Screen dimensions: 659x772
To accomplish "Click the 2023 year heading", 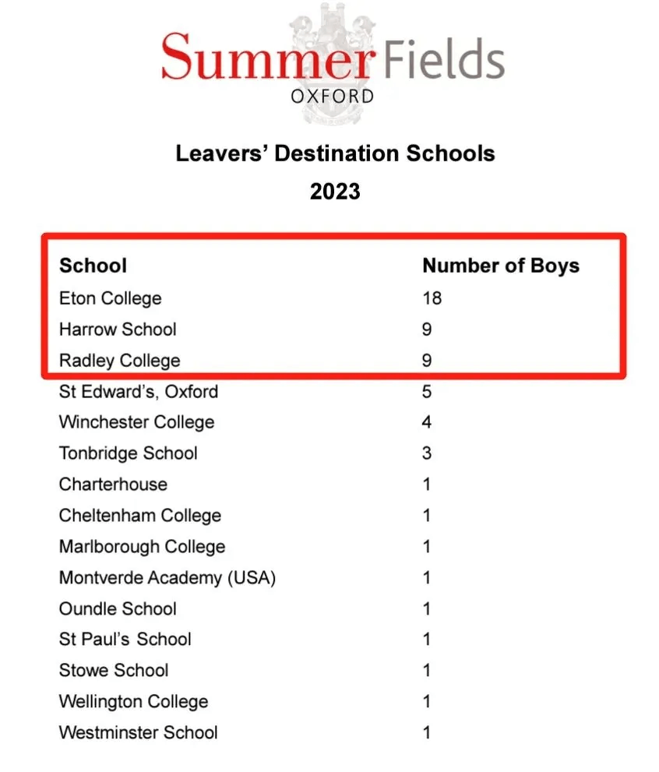I will [335, 191].
